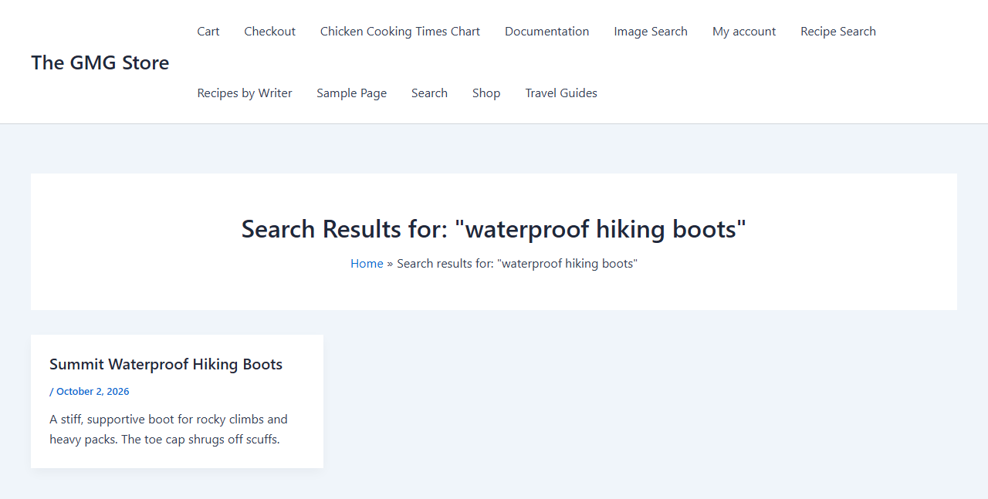Open Summit Waterproof Hiking Boots result
Screen dimensions: 988x499
click(x=166, y=364)
